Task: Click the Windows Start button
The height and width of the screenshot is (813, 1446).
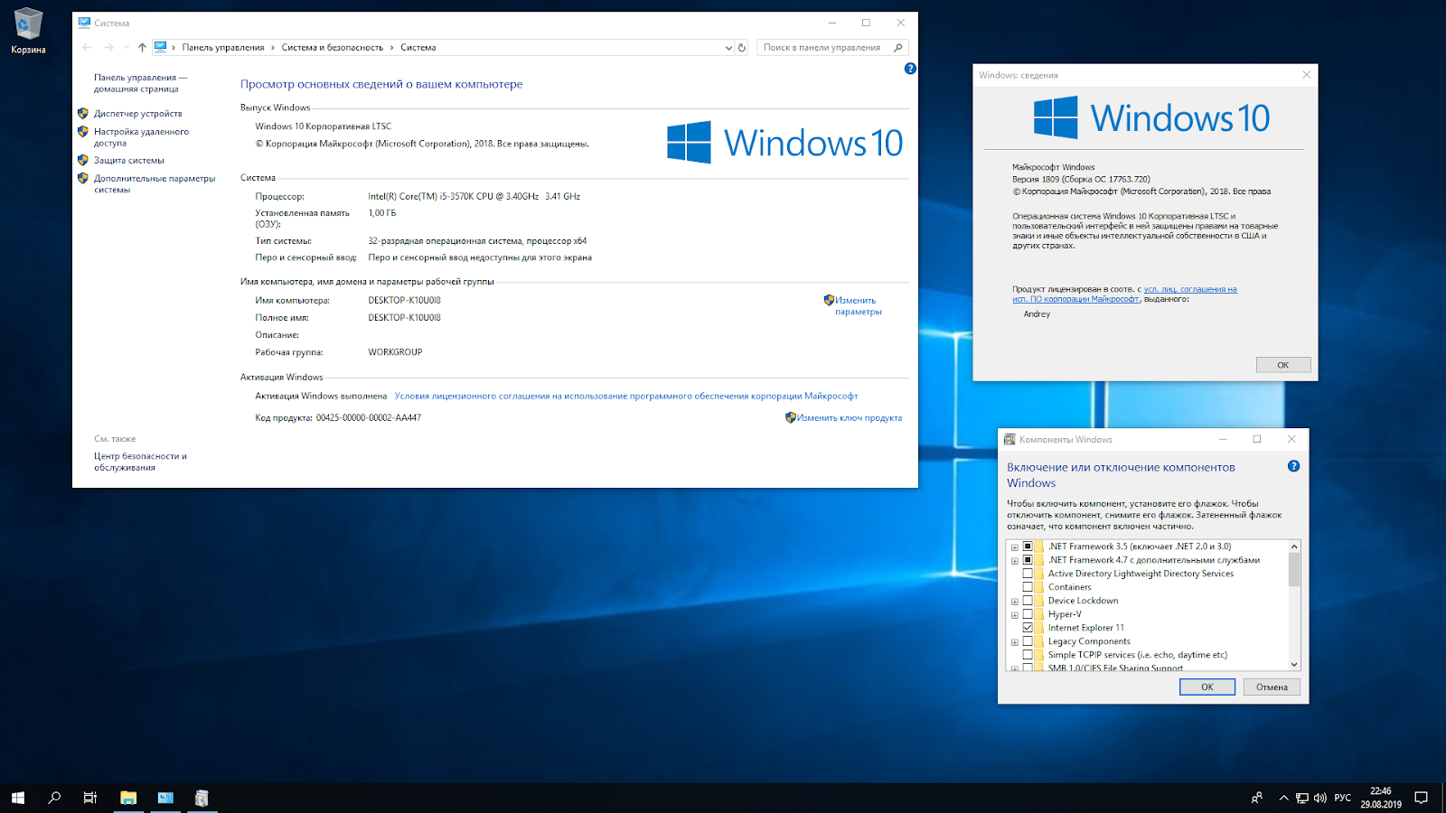Action: pyautogui.click(x=18, y=798)
